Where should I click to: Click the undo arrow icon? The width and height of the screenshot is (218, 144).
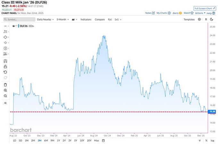pos(5,72)
